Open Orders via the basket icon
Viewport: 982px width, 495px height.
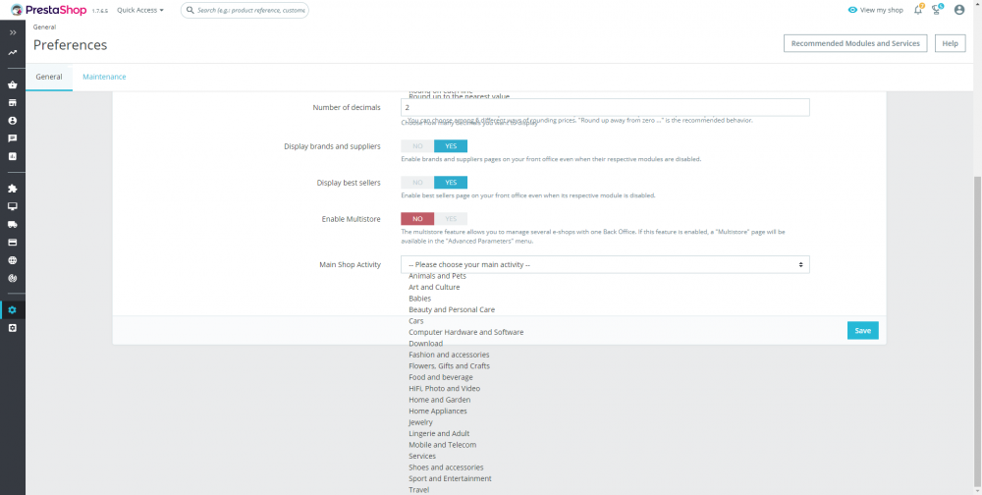(x=13, y=84)
